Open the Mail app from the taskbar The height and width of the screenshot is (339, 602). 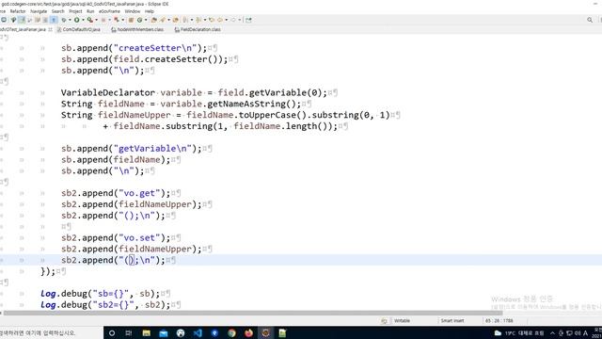[x=164, y=332]
